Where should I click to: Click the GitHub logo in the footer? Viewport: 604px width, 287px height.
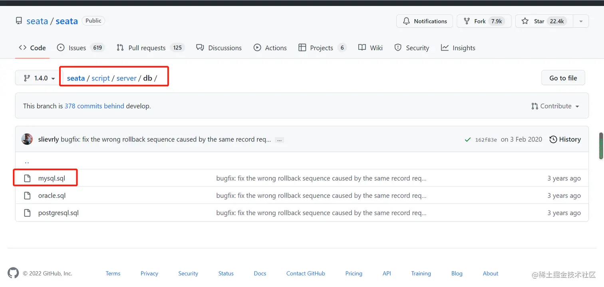pyautogui.click(x=13, y=273)
